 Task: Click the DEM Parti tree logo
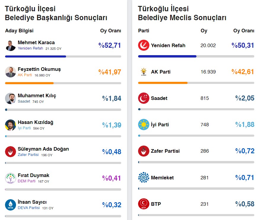(11, 178)
